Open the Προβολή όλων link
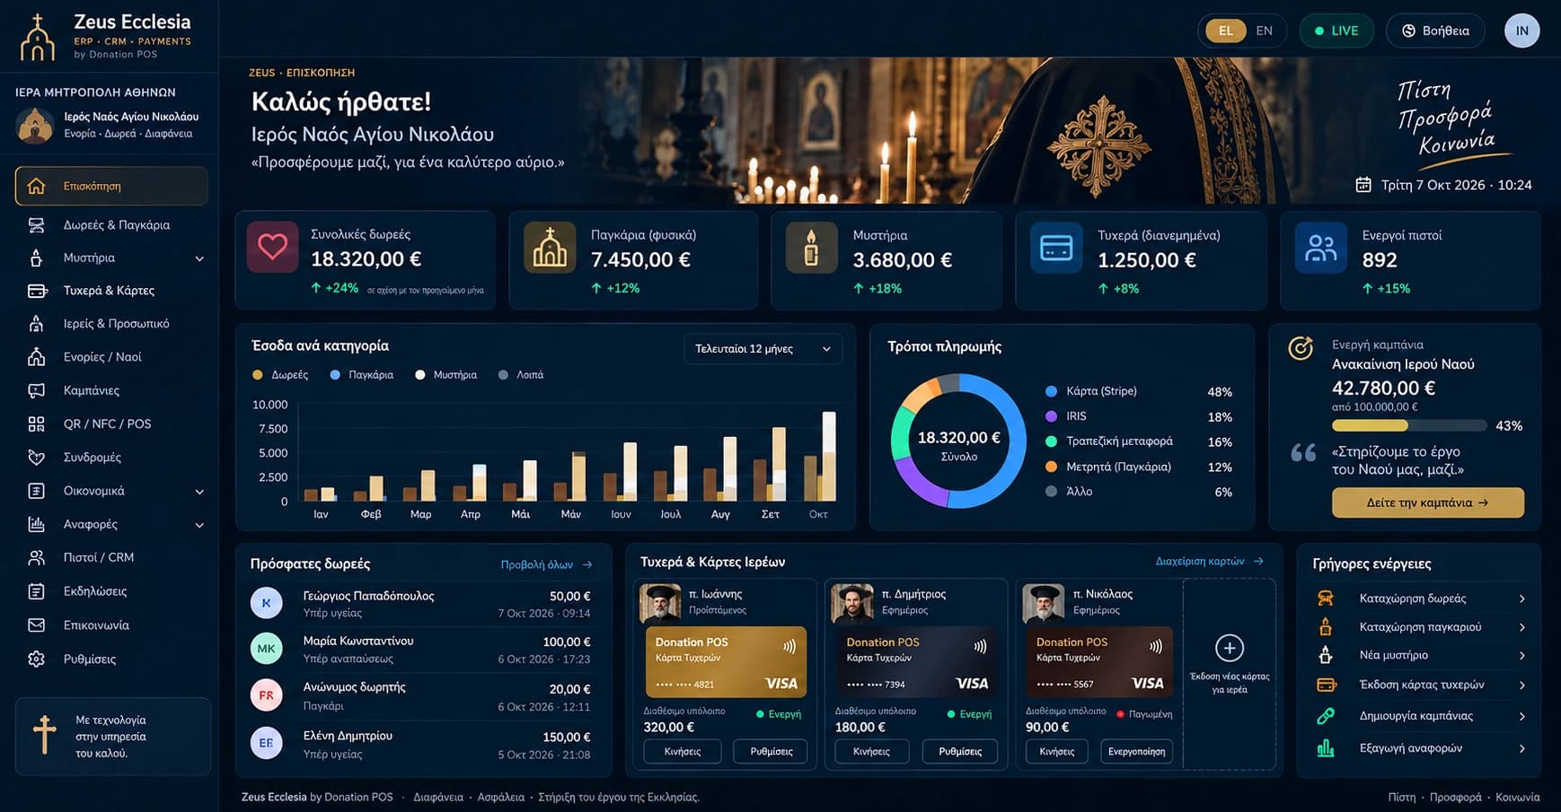 point(546,564)
